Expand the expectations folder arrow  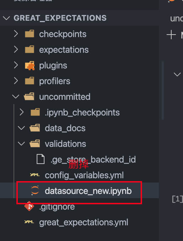pyautogui.click(x=16, y=50)
